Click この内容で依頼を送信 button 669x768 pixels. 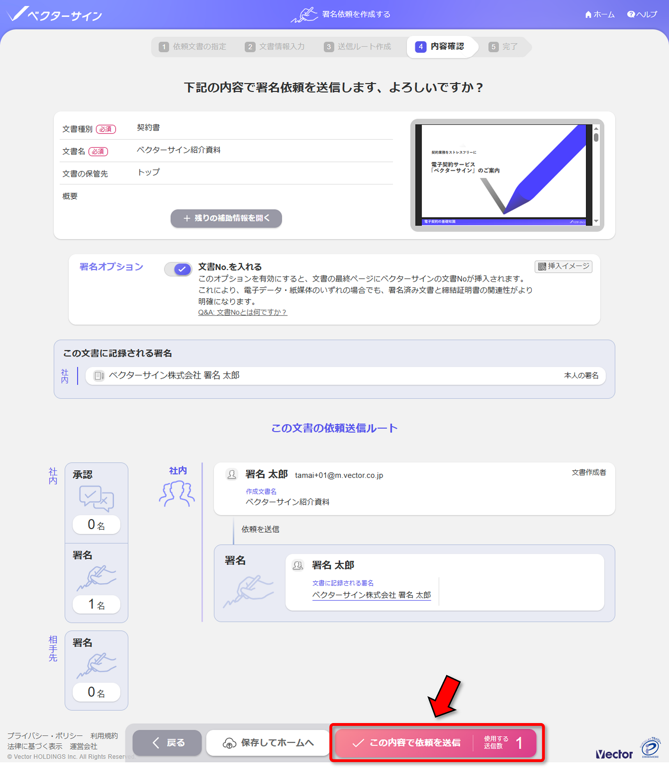click(436, 743)
